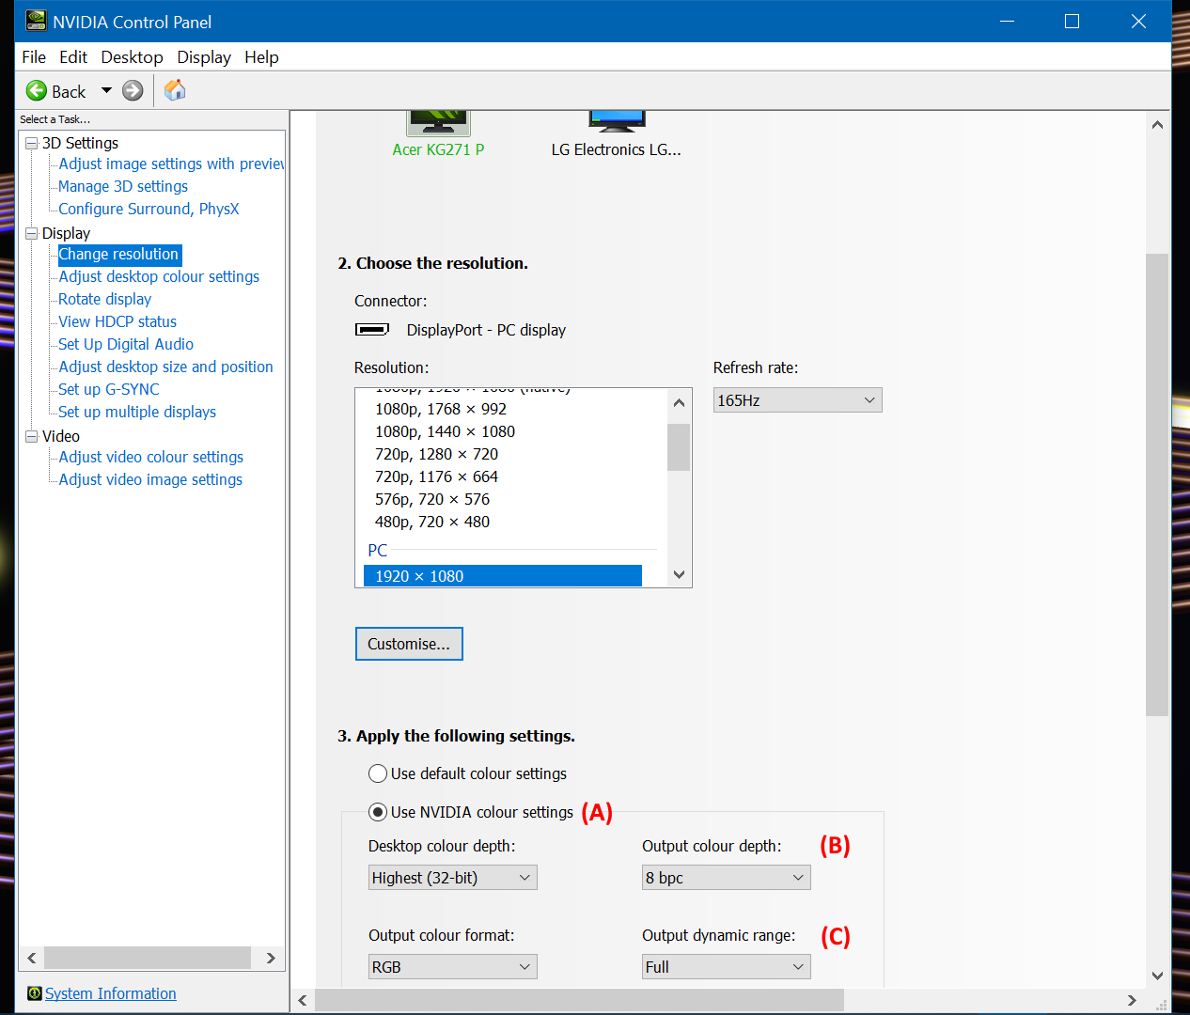The height and width of the screenshot is (1015, 1190).
Task: Open the Output colour depth dropdown
Action: pos(726,878)
